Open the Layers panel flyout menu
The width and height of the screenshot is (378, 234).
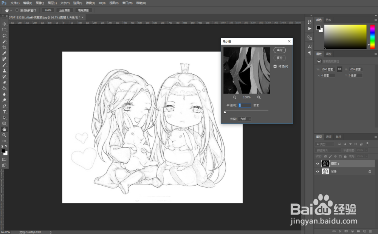coord(376,137)
